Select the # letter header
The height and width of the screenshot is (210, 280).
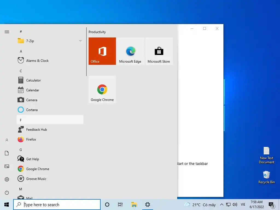click(x=50, y=31)
